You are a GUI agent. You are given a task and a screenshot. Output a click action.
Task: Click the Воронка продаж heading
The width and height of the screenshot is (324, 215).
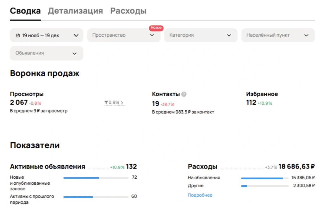point(45,73)
